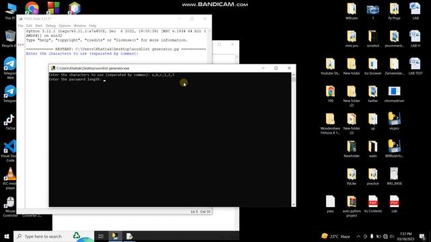Minimize the wordlist generator.exe console window

pos(263,68)
